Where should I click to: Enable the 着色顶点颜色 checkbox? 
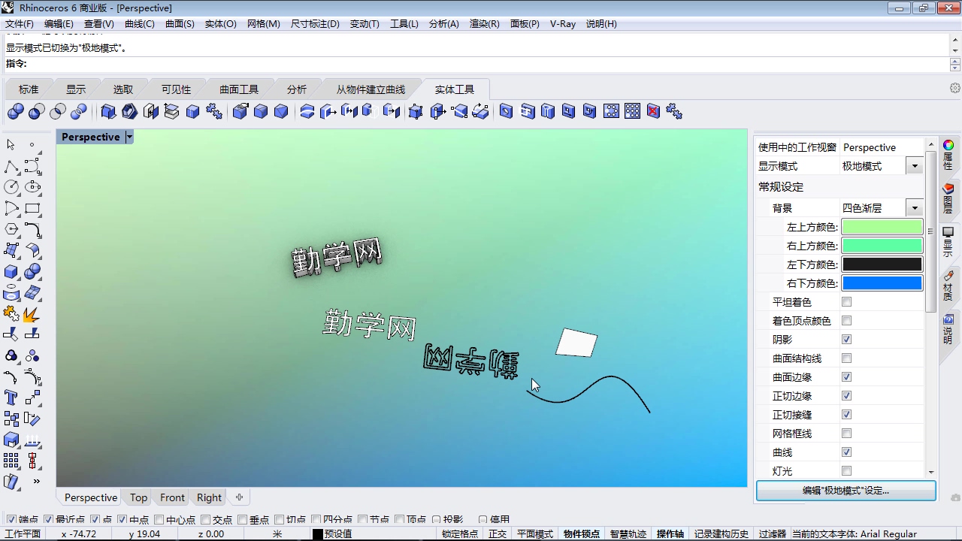pos(847,321)
